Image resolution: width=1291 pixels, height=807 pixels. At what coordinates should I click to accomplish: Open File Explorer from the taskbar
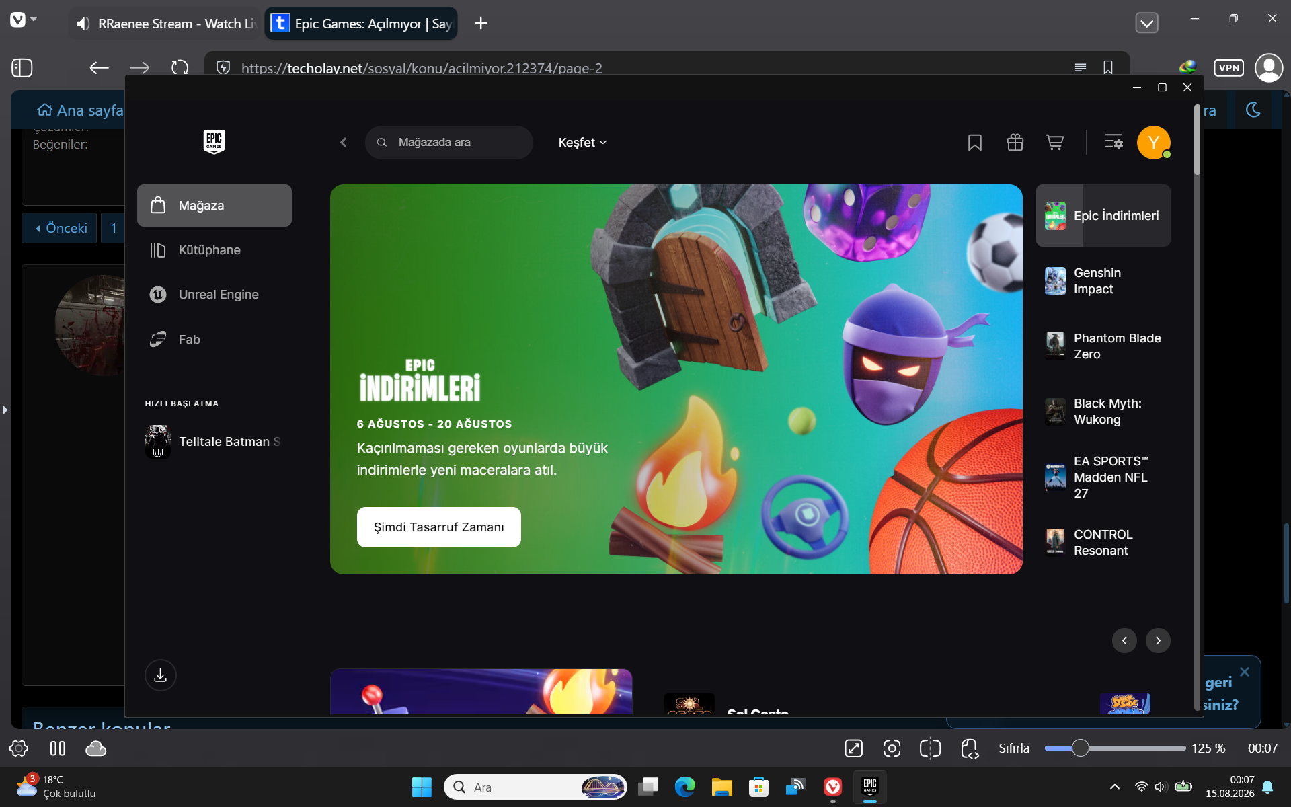721,787
